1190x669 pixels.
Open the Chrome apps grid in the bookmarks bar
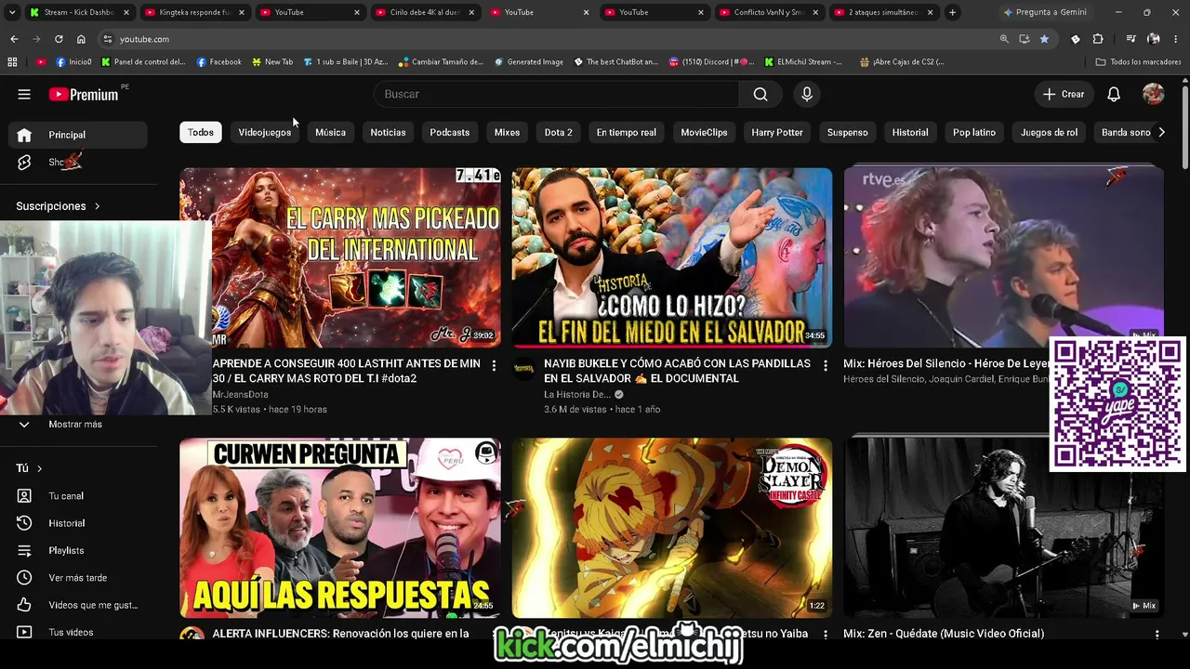click(x=12, y=62)
